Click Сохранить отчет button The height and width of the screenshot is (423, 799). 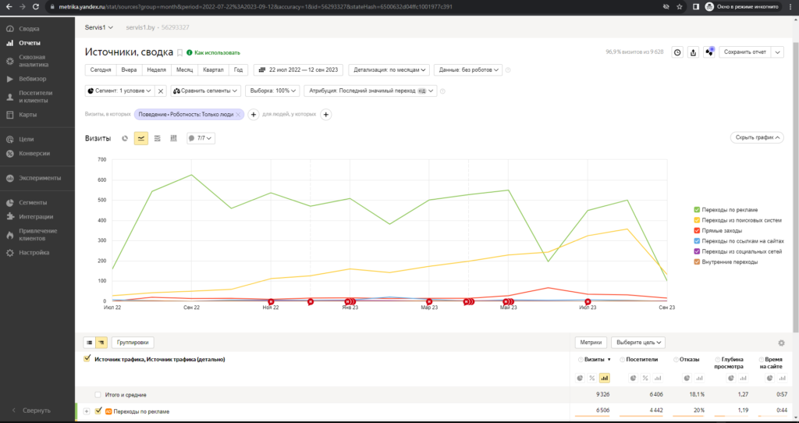[745, 52]
